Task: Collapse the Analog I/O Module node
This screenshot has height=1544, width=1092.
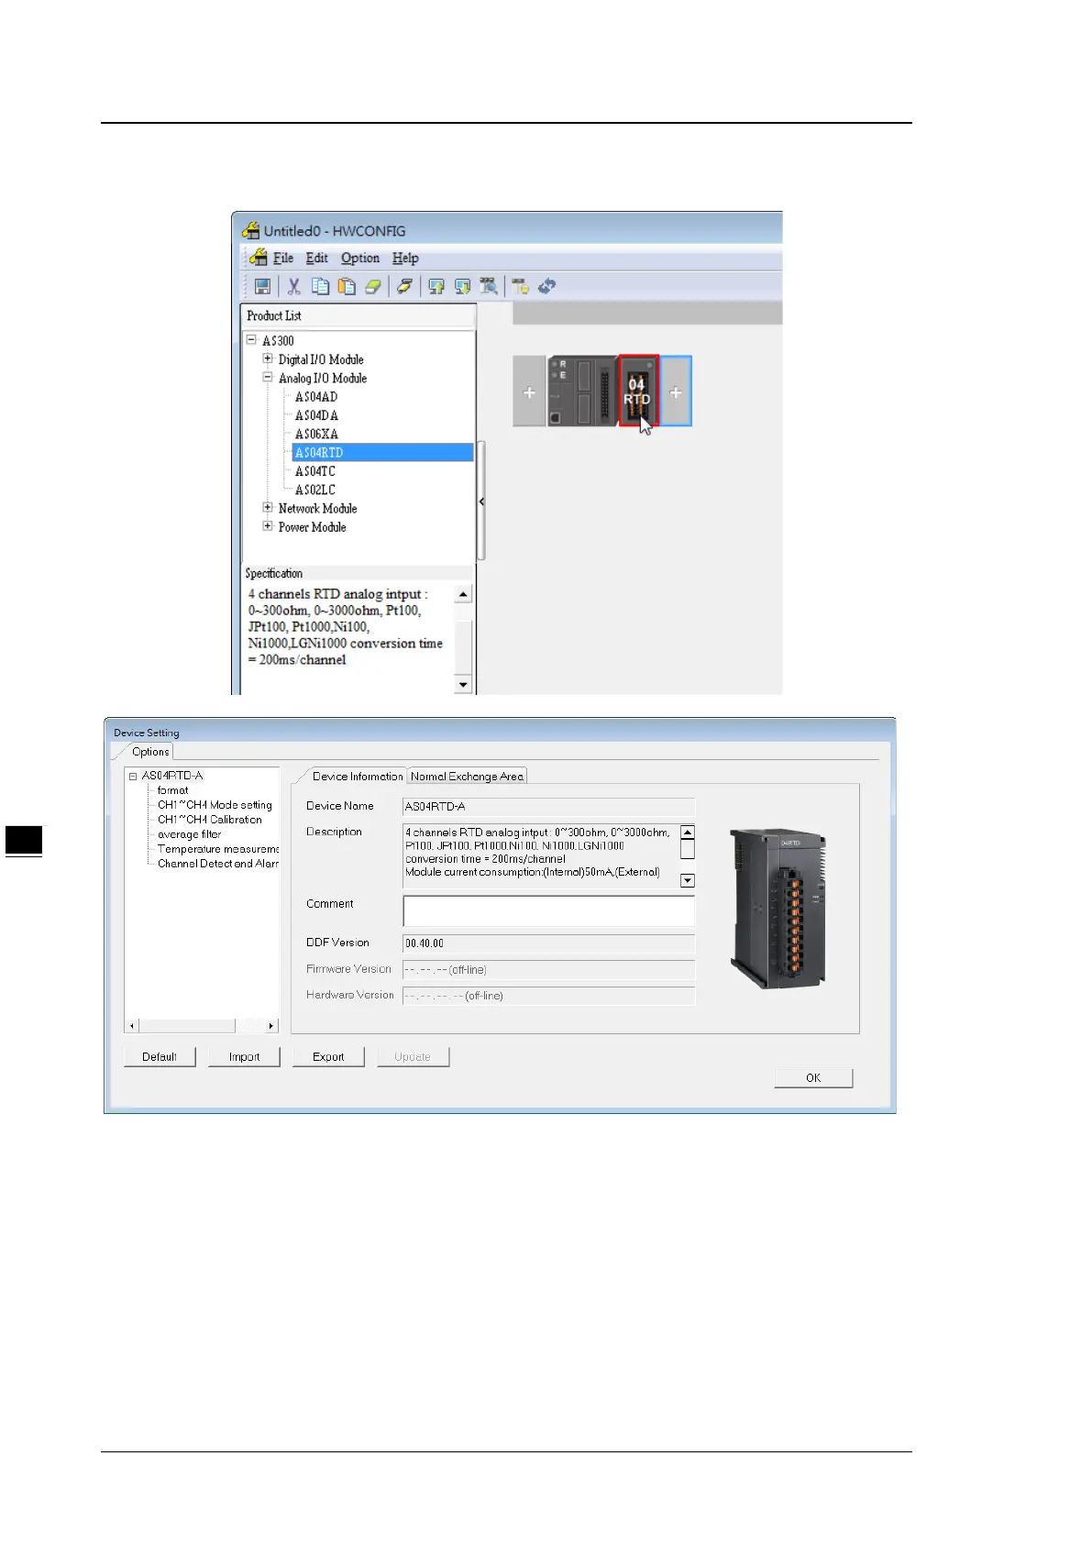Action: click(268, 377)
